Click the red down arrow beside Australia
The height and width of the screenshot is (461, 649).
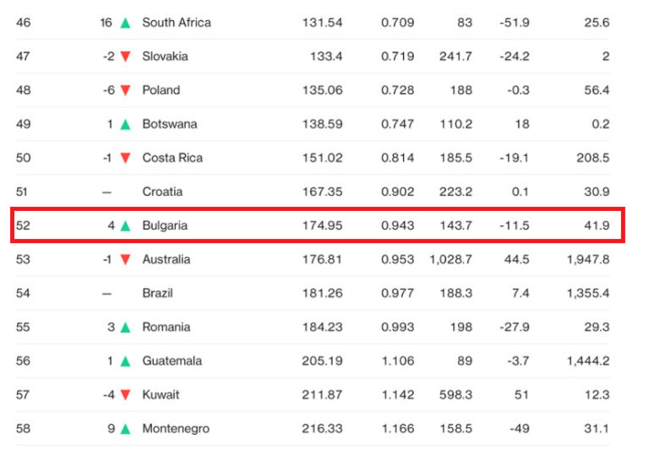[x=125, y=260]
